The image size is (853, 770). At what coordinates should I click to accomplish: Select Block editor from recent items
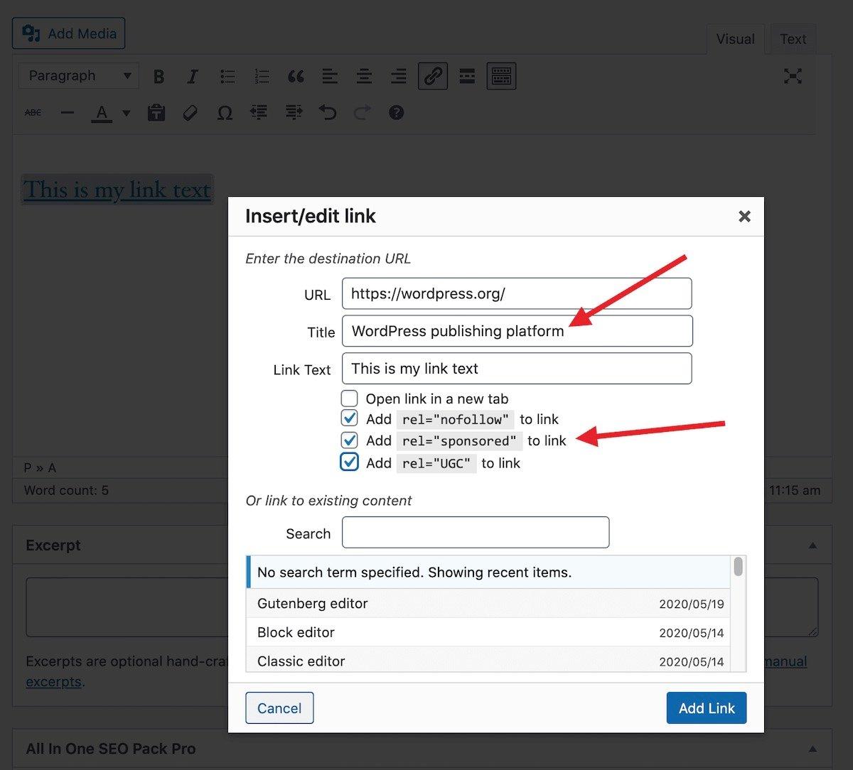[488, 632]
